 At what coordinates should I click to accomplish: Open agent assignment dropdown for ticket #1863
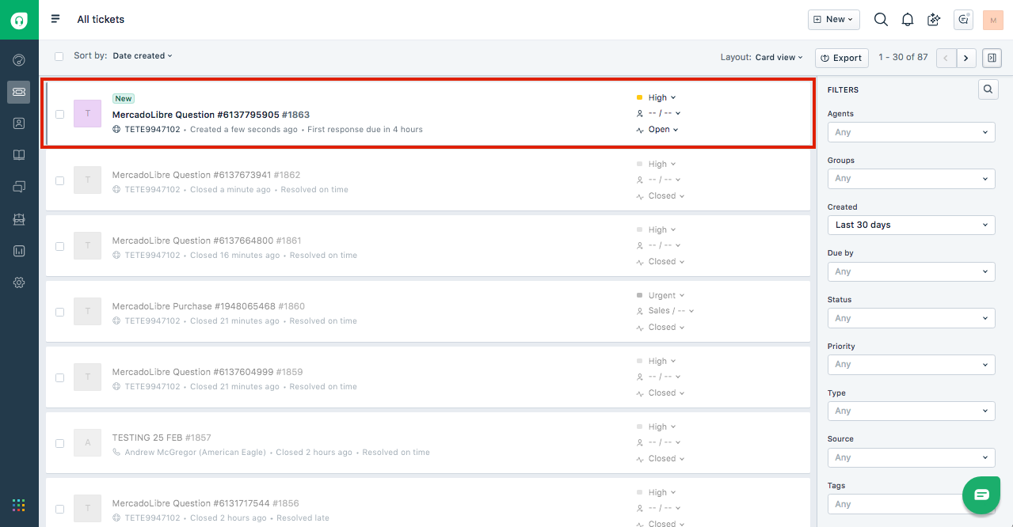pyautogui.click(x=659, y=113)
